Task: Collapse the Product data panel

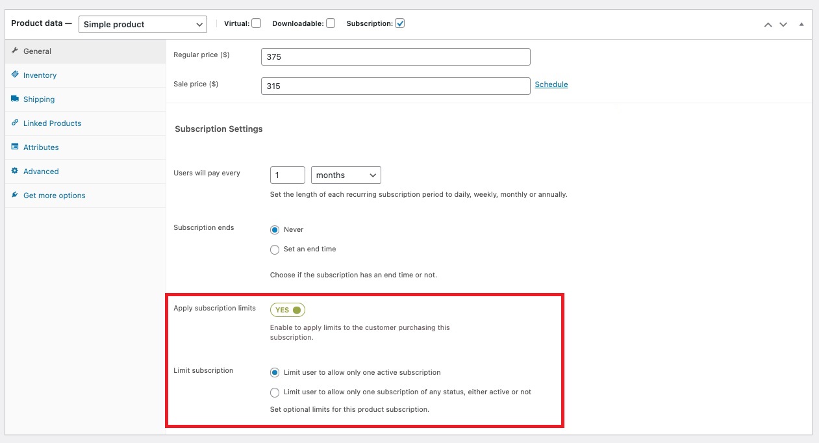Action: point(801,24)
